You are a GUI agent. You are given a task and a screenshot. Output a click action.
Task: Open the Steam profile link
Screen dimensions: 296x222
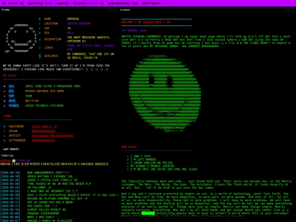[x=43, y=131]
